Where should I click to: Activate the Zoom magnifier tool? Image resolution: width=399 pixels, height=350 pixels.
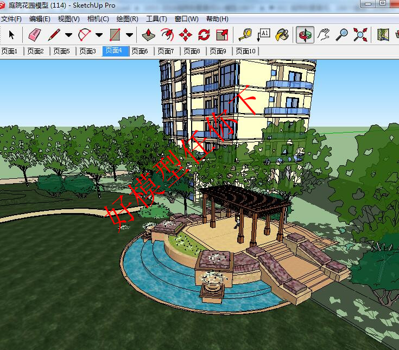(342, 35)
